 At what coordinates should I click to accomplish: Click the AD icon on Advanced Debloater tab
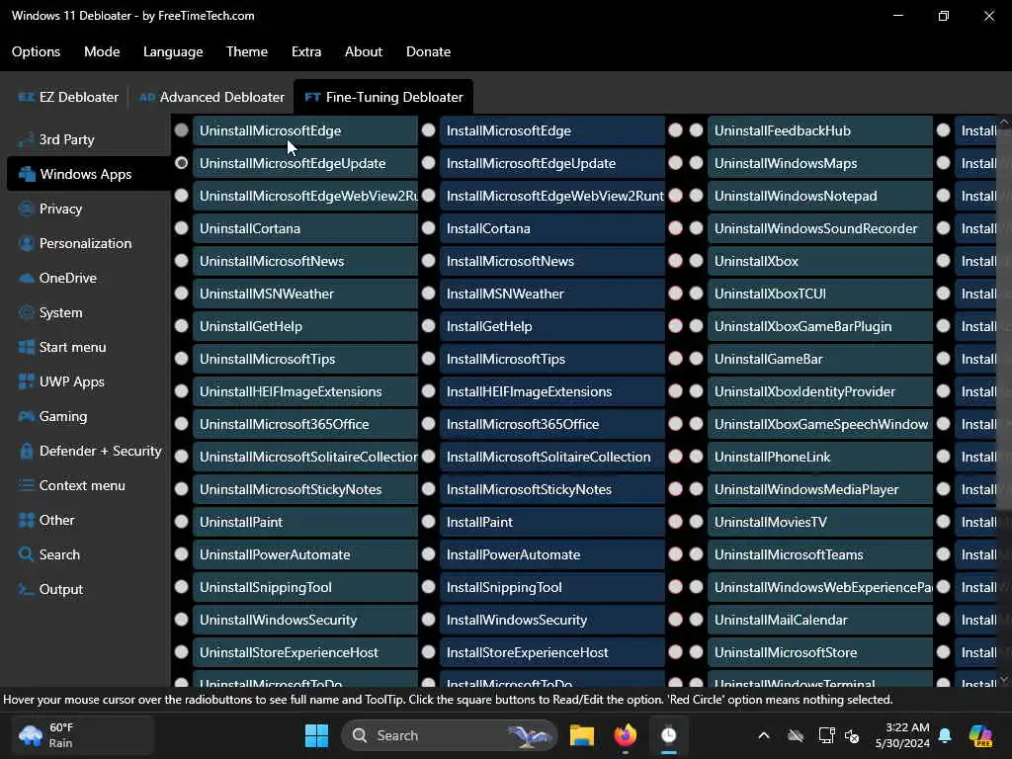147,97
